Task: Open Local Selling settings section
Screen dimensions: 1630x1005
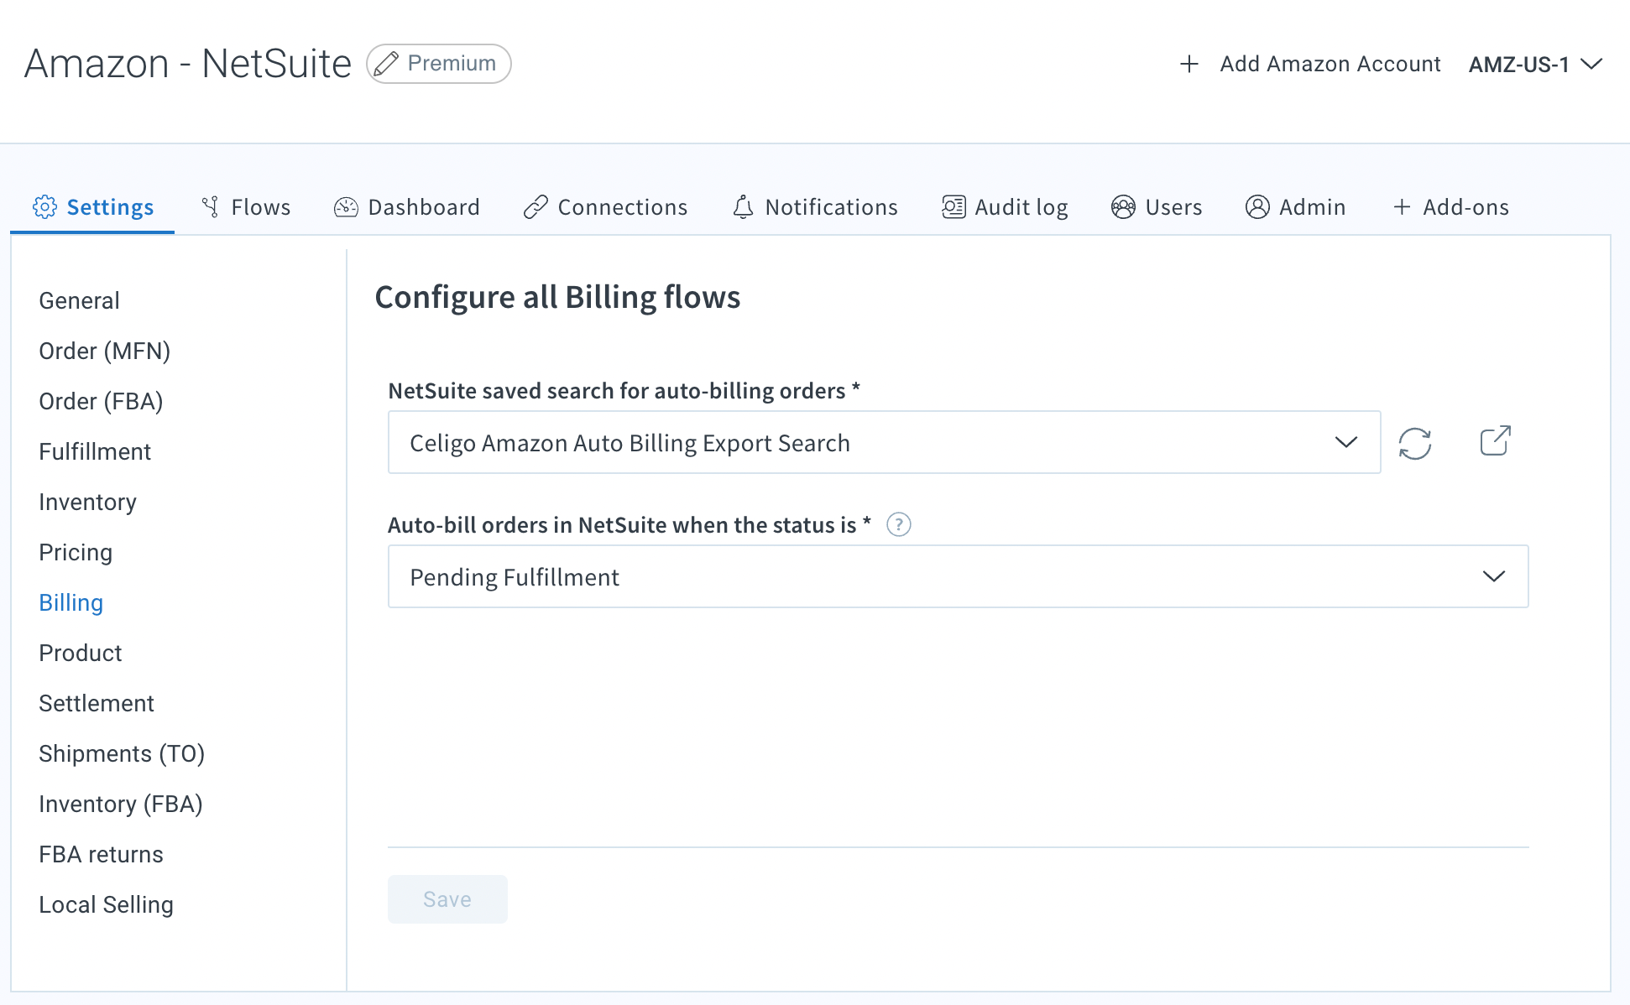Action: (107, 904)
